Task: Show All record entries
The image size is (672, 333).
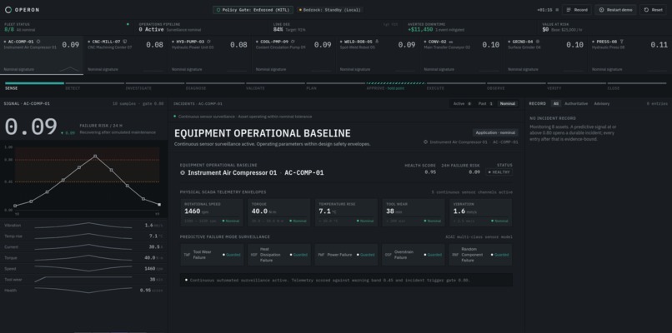Action: pyautogui.click(x=556, y=103)
